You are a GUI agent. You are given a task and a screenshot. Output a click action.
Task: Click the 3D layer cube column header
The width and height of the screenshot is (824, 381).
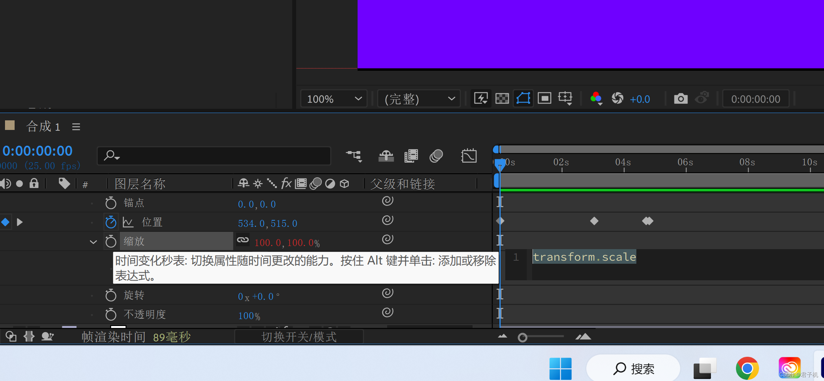point(345,184)
